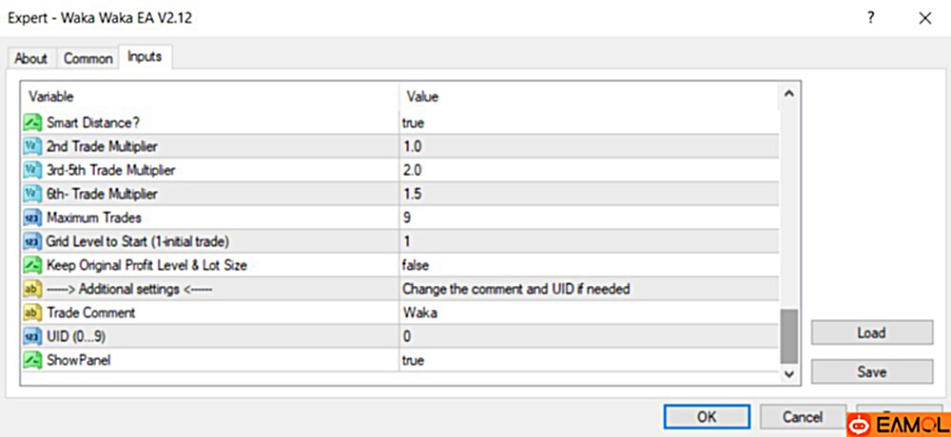Click the 3rd-5th Trade Multiplier variable name

pyautogui.click(x=110, y=170)
